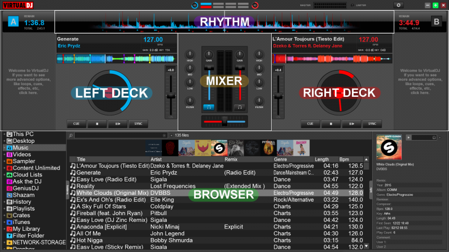Click the track list scrollbar down arrow

[x=366, y=246]
